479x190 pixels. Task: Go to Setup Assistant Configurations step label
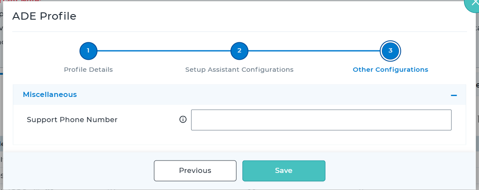239,70
